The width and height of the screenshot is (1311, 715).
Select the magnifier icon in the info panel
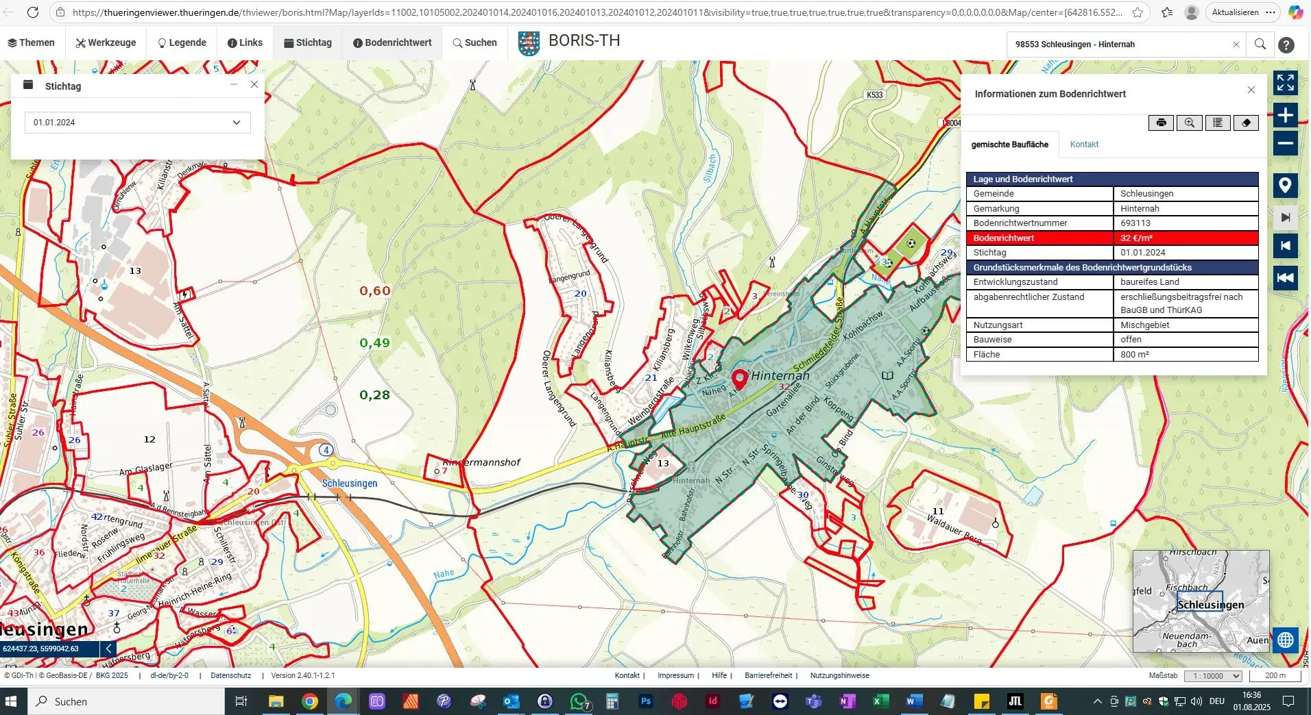click(1190, 123)
